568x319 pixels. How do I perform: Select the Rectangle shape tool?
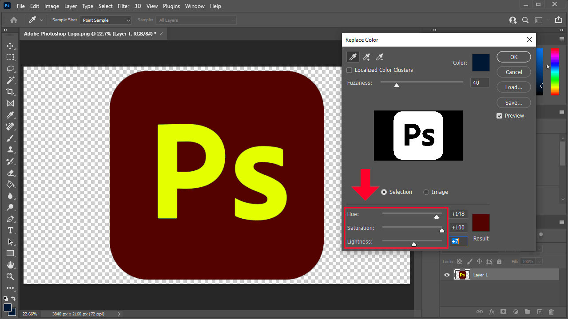(10, 253)
